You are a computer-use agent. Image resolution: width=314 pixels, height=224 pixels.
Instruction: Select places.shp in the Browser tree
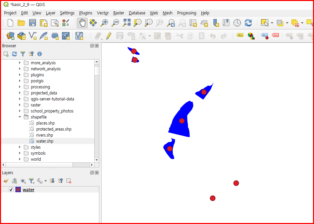45,123
